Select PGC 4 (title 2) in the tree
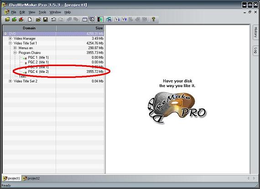Viewport: 260px width, 189px height. pos(38,72)
